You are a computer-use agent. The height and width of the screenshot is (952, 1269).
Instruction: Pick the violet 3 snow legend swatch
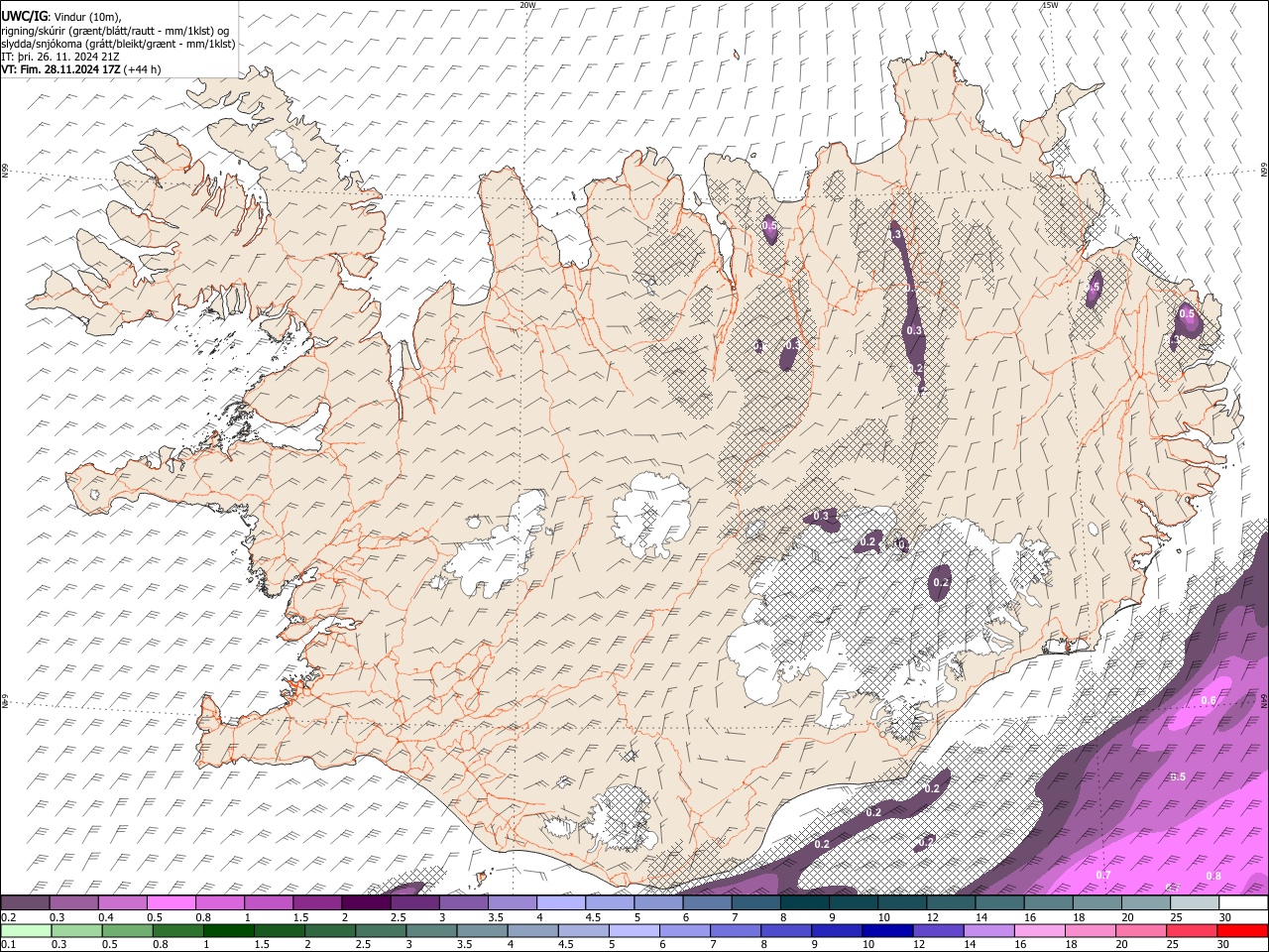[464, 902]
